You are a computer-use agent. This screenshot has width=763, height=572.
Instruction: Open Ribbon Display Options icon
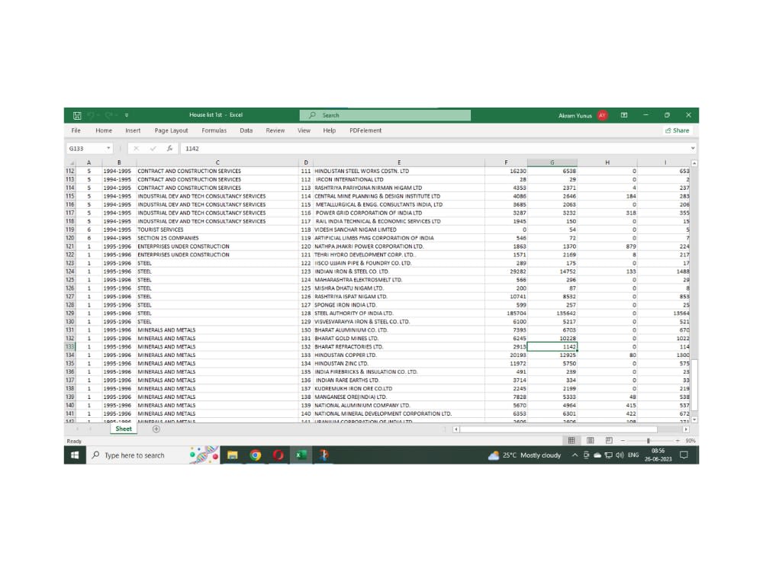tap(624, 115)
